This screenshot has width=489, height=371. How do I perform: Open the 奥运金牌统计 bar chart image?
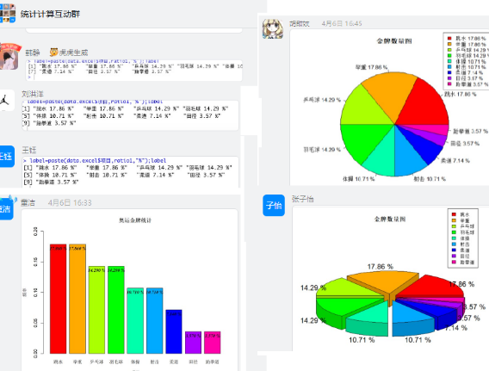click(129, 290)
